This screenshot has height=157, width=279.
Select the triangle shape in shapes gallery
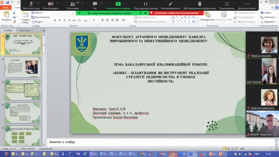(x=173, y=17)
